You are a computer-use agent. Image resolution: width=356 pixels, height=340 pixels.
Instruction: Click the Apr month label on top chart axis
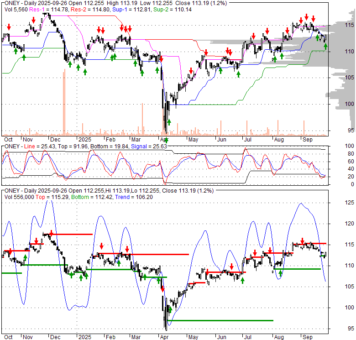[164, 140]
